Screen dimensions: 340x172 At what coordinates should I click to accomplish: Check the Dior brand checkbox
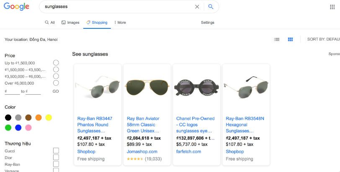(x=56, y=157)
